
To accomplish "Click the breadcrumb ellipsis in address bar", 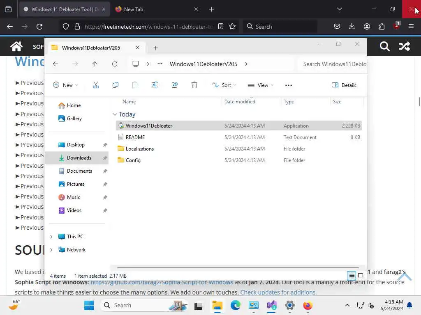I will coord(160,64).
